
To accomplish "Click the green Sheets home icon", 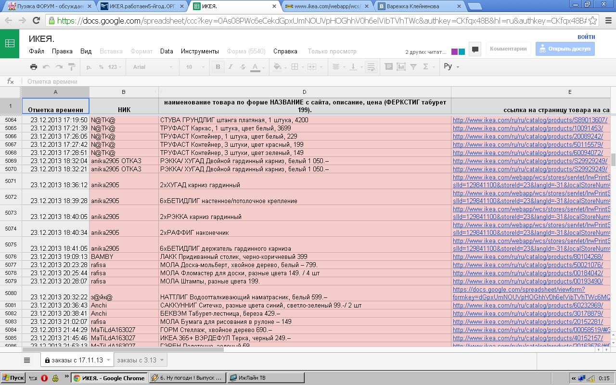I will [10, 44].
